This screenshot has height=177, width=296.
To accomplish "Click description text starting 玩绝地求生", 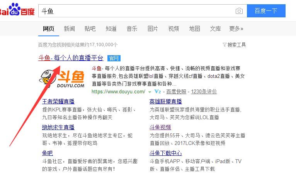I will [87, 139].
